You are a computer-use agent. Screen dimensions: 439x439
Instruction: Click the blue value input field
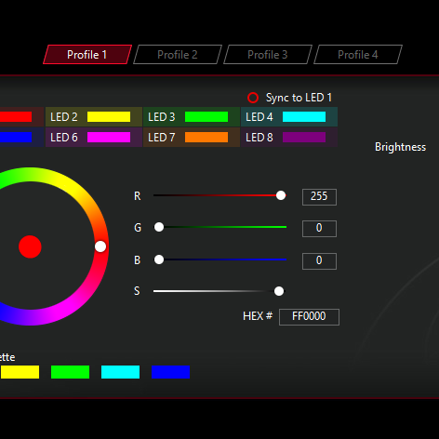319,261
